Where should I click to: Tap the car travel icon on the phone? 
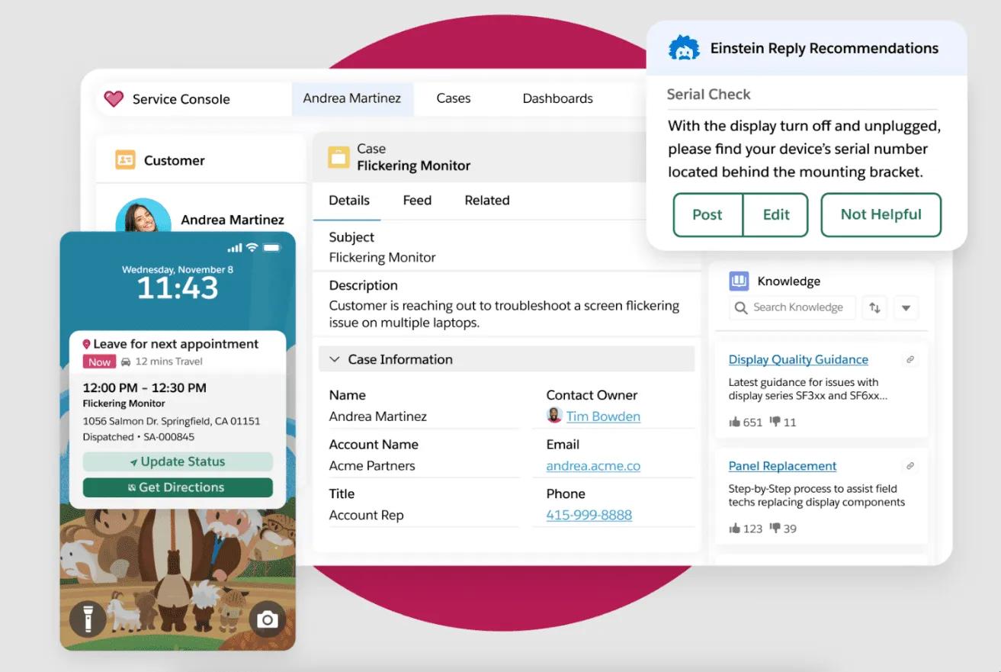(x=126, y=362)
